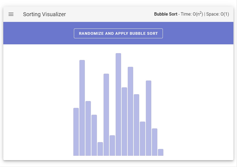Screen dimensions: 237x167
Task: Click the Sorting Visualizer title
Action: (x=44, y=14)
